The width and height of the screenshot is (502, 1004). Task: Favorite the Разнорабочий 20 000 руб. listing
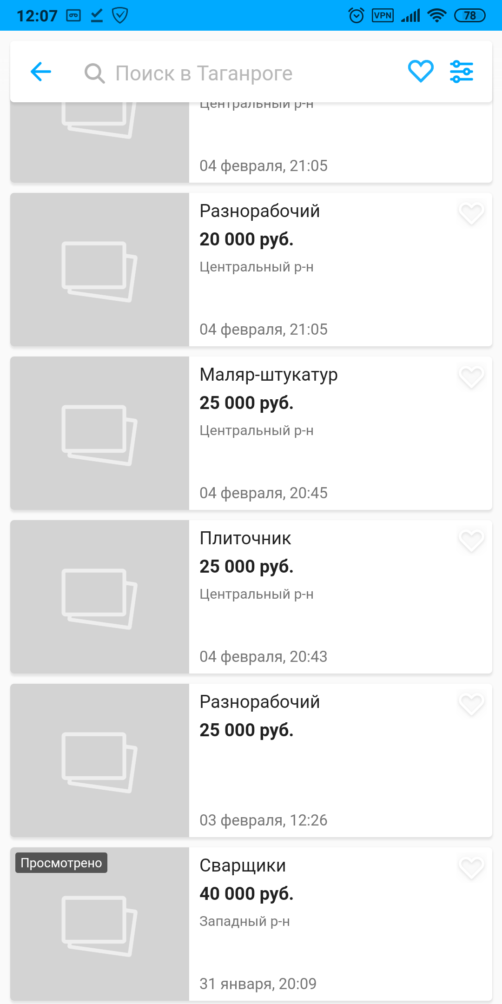(471, 213)
